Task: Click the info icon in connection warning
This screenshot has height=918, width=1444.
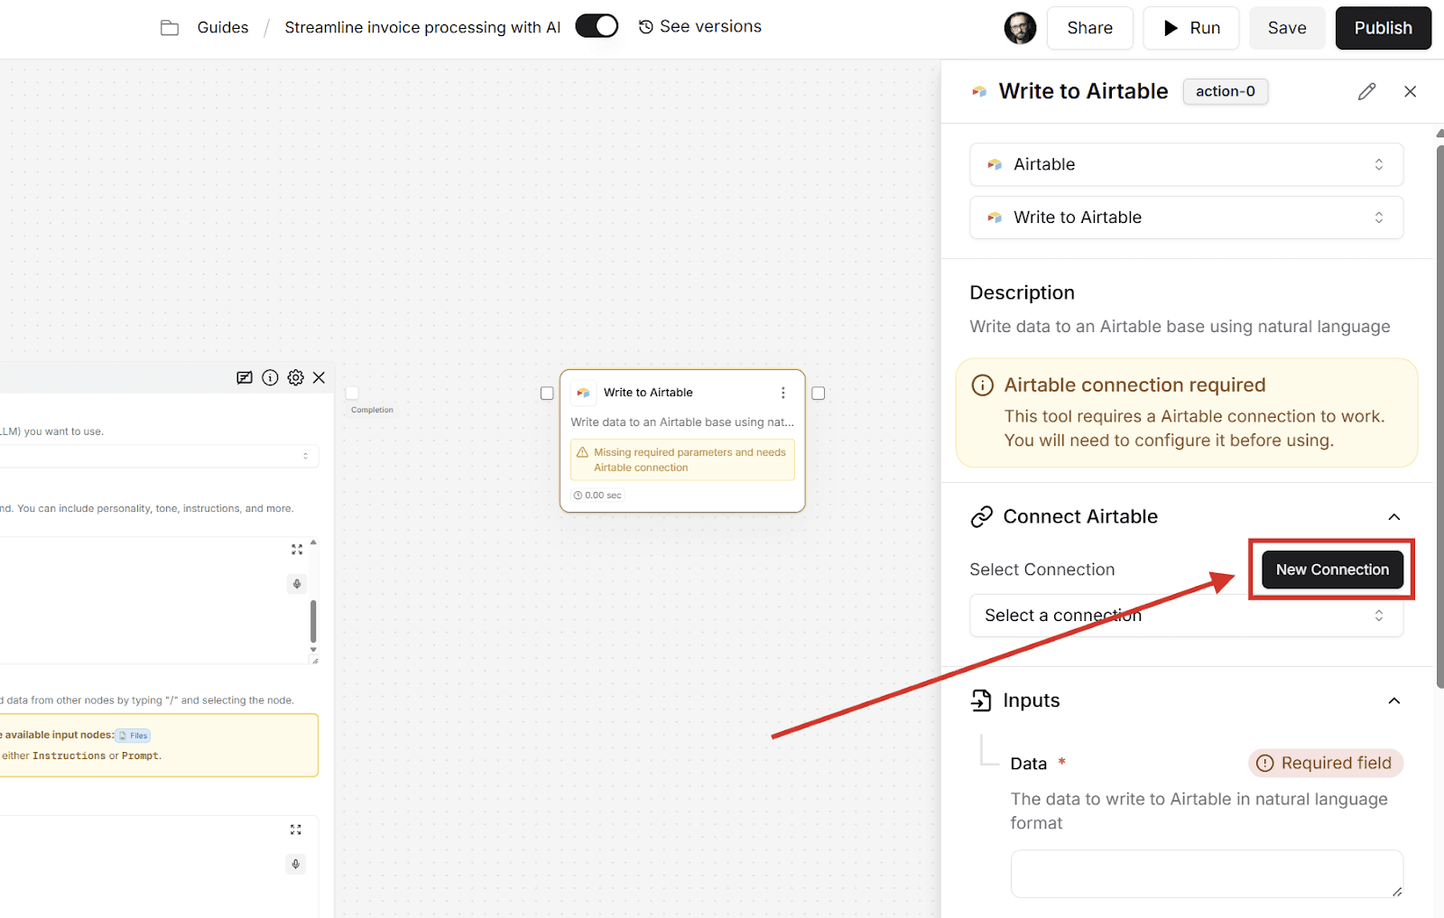Action: (982, 385)
